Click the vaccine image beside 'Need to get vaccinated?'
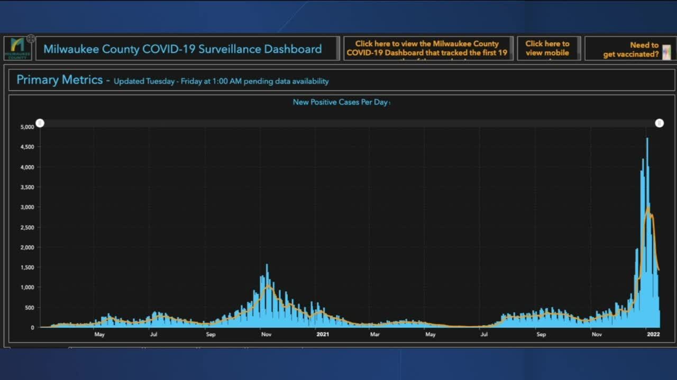 point(666,52)
